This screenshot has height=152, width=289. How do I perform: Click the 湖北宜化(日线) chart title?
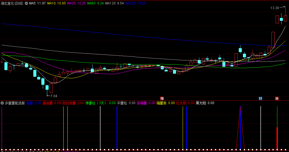tap(12, 3)
